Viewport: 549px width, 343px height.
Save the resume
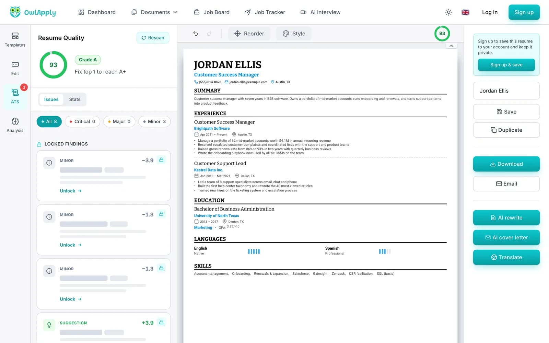pos(506,112)
